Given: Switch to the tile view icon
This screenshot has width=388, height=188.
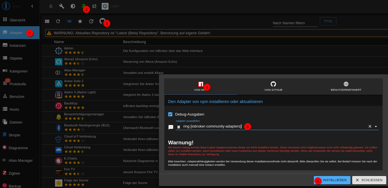Looking at the screenshot, I should 47,21.
